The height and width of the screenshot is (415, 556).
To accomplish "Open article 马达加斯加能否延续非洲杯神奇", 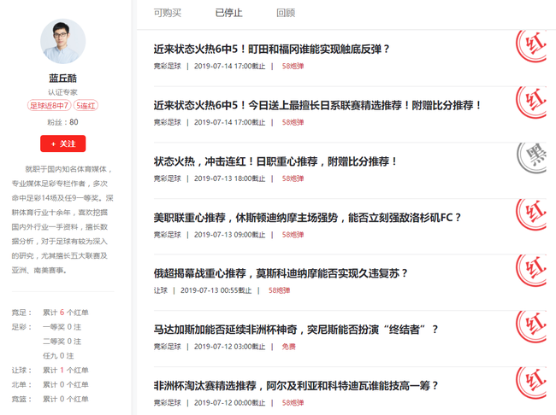I will 296,330.
